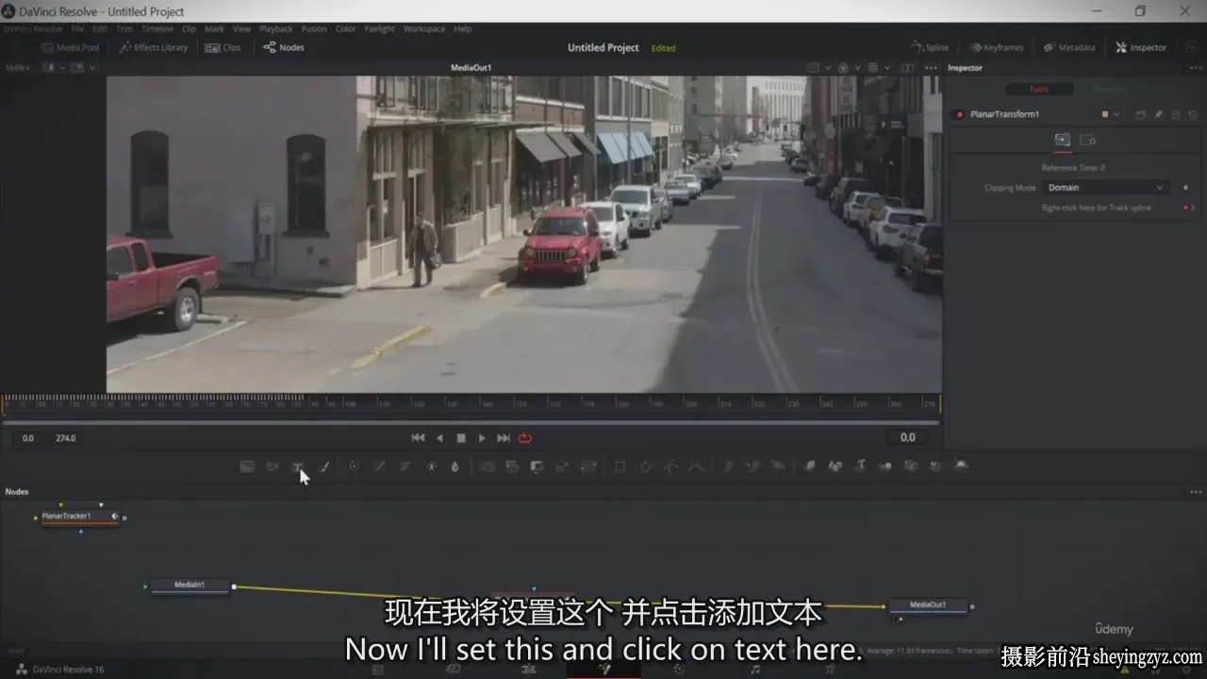Open the Fusion menu
This screenshot has height=679, width=1207.
click(x=314, y=29)
